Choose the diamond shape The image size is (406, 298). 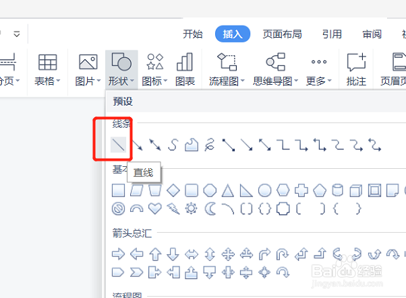173,190
